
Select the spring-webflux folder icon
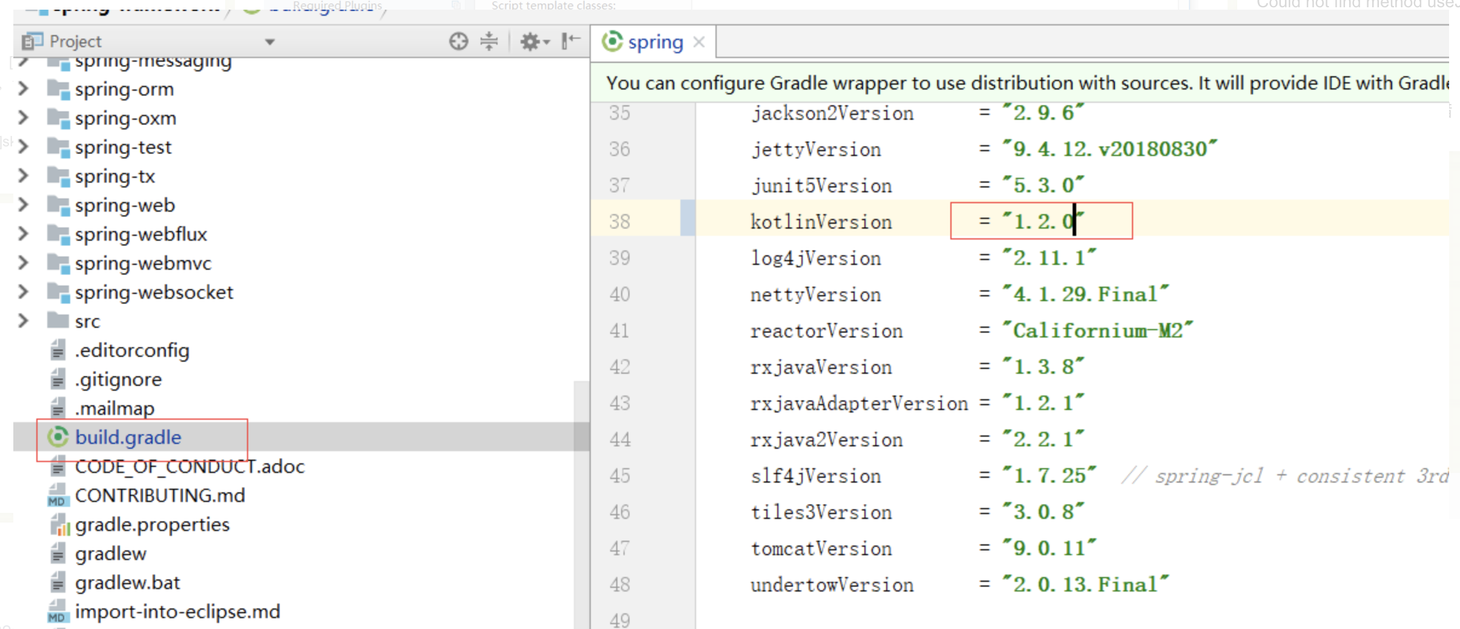58,234
